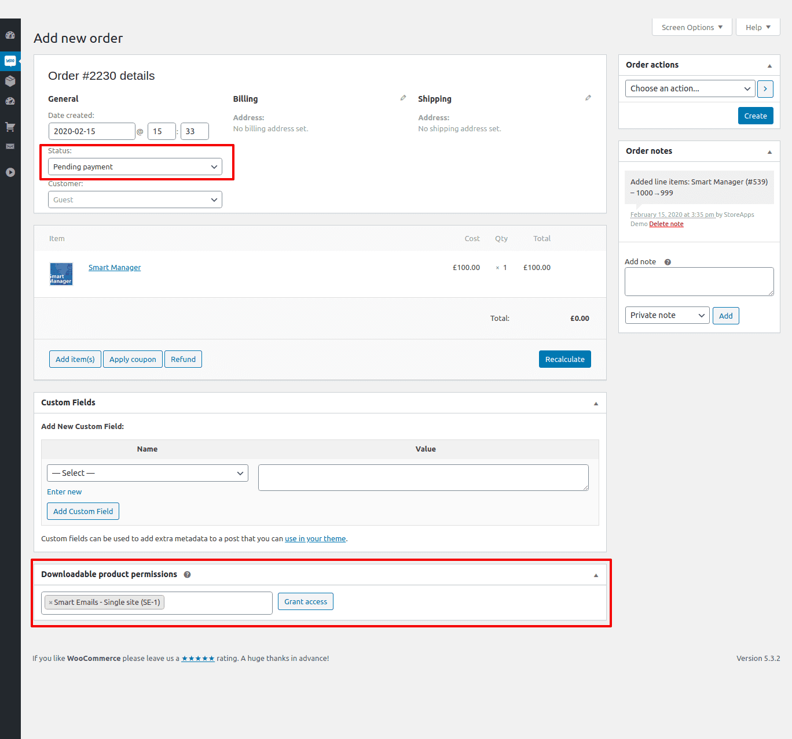Open the Products box icon in sidebar
The image size is (792, 739).
(x=10, y=81)
